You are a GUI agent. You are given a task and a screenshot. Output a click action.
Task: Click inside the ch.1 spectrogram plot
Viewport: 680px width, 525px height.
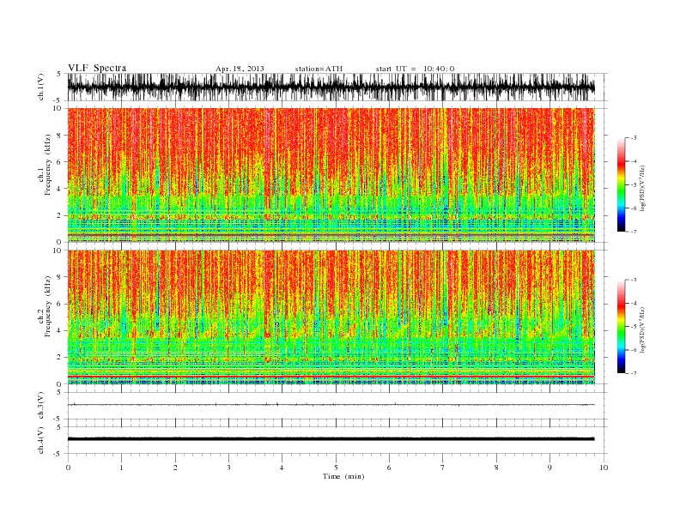[x=337, y=175]
